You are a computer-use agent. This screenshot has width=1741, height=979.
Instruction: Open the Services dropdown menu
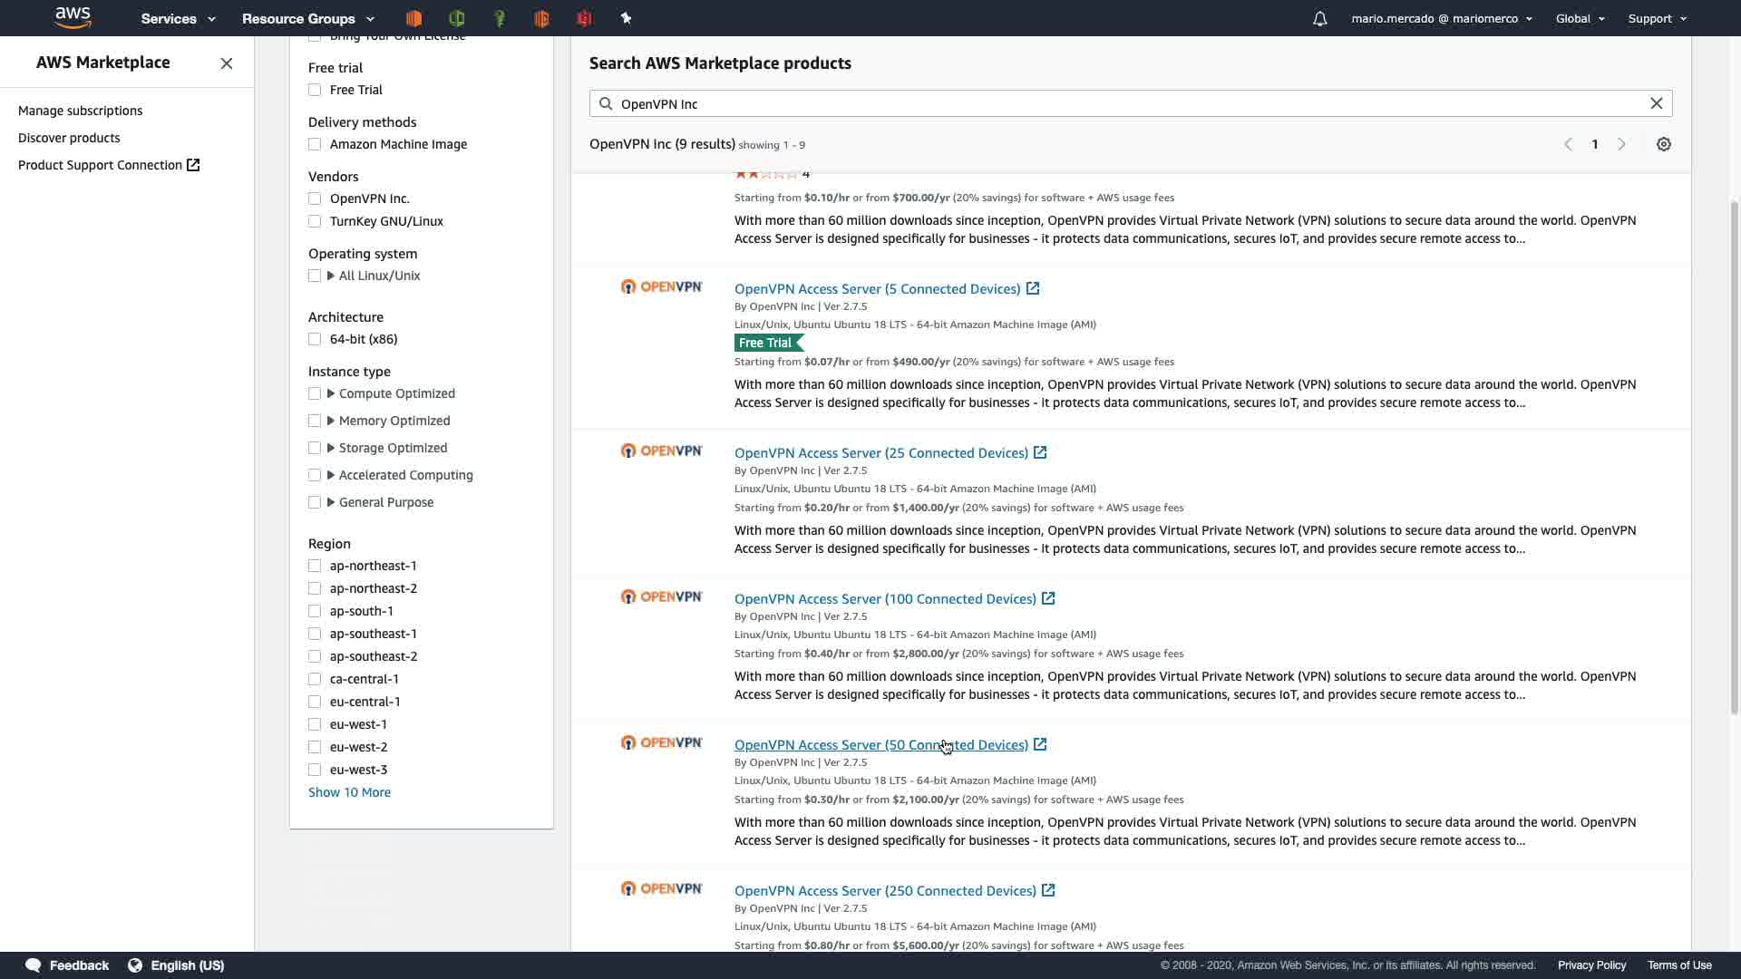178,18
